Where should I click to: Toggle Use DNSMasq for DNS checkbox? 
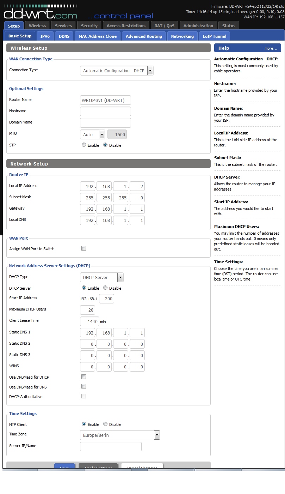pos(84,386)
